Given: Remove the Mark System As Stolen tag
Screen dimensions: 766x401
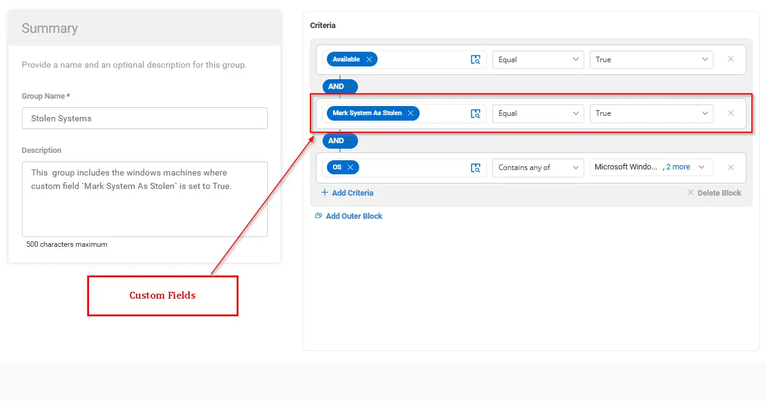Looking at the screenshot, I should pyautogui.click(x=411, y=113).
